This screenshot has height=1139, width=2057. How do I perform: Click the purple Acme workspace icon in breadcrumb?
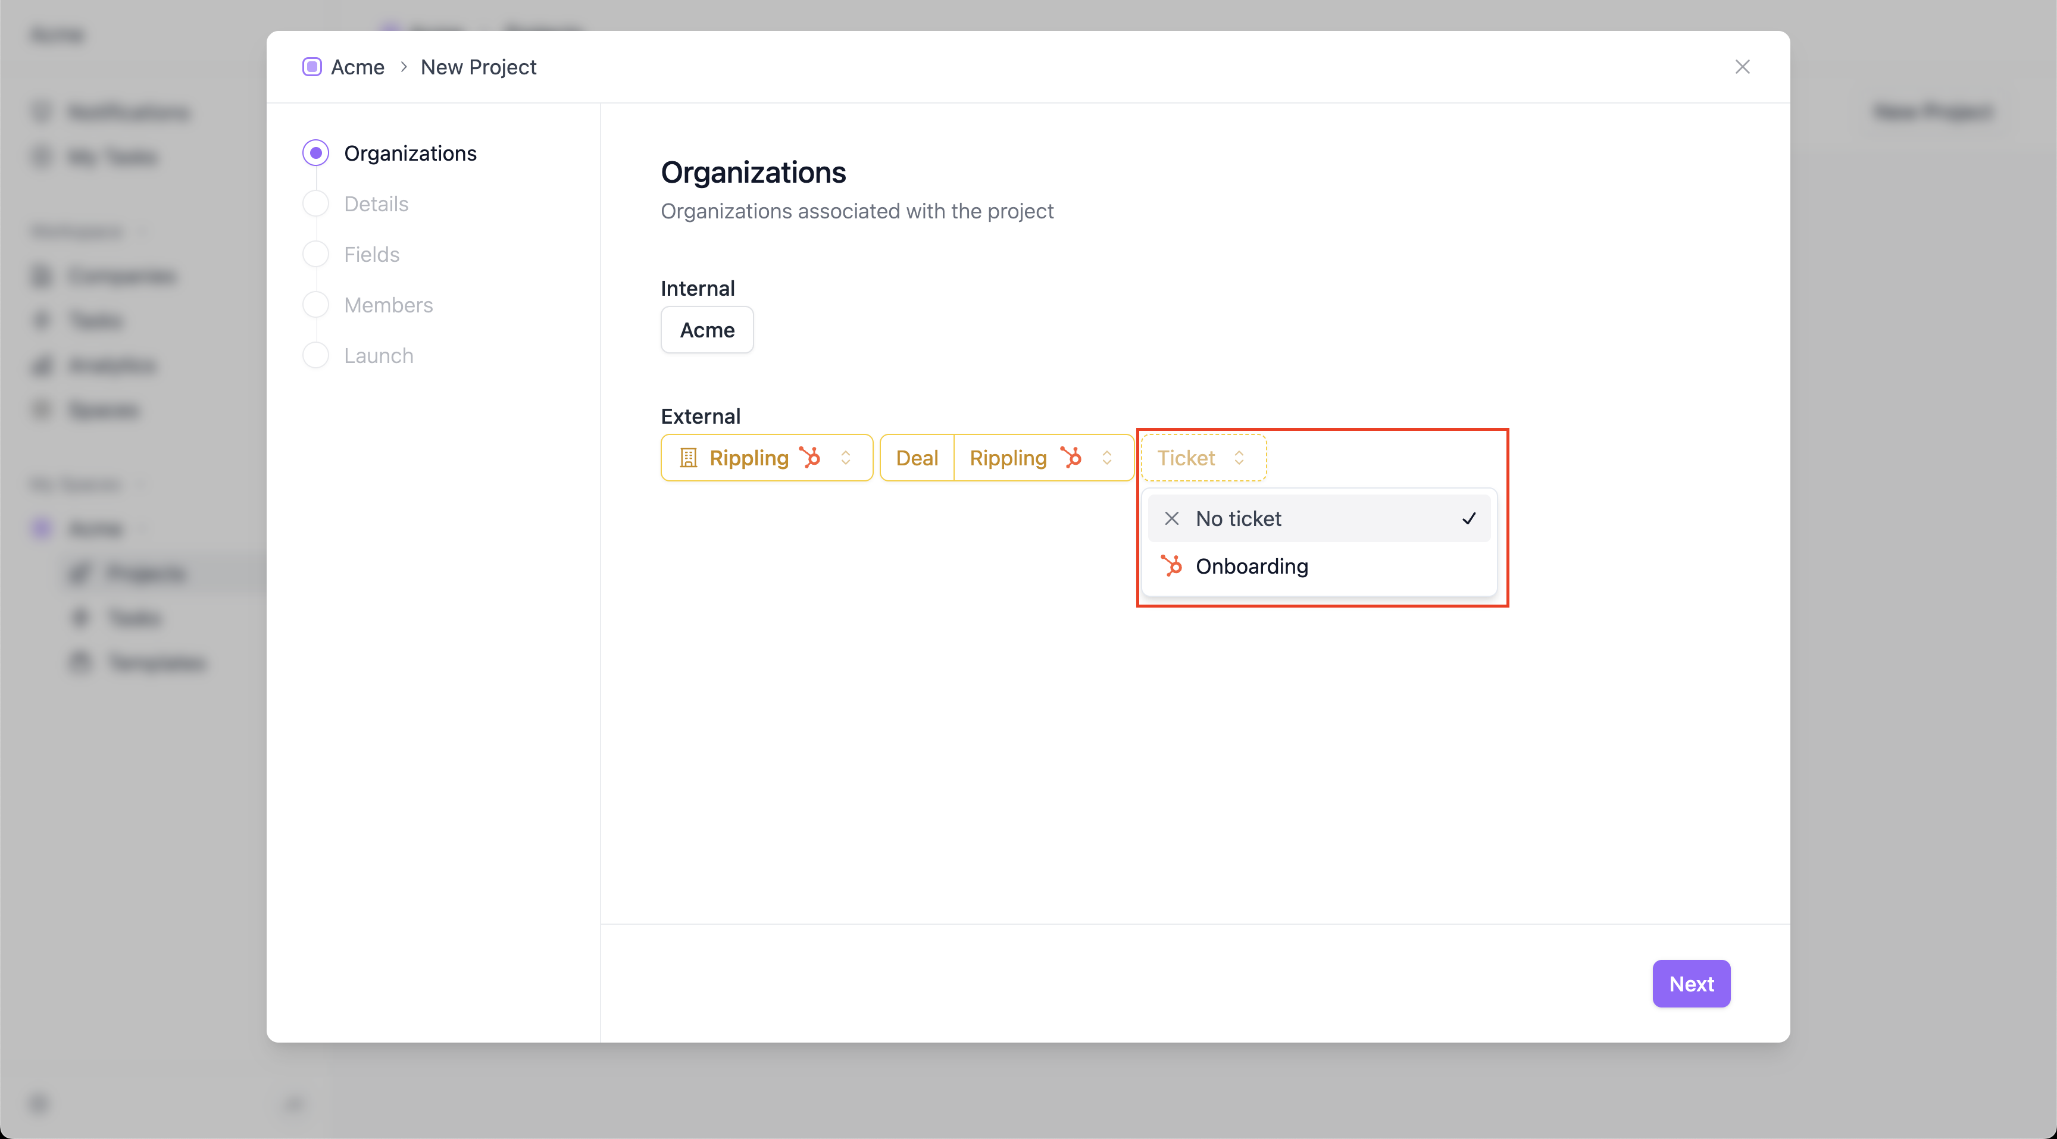(x=312, y=67)
